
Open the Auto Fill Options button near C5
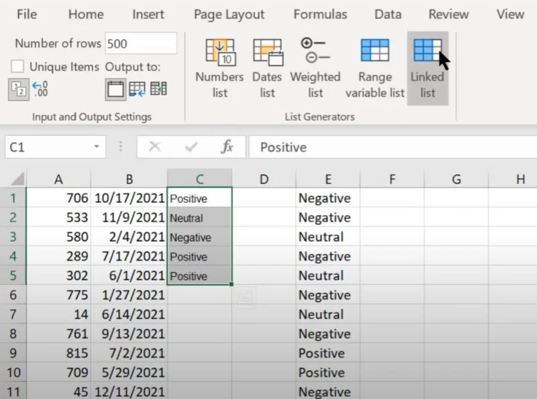click(245, 297)
